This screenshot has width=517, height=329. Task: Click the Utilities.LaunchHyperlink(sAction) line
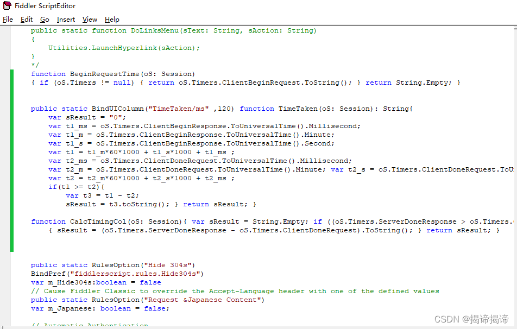[x=124, y=48]
